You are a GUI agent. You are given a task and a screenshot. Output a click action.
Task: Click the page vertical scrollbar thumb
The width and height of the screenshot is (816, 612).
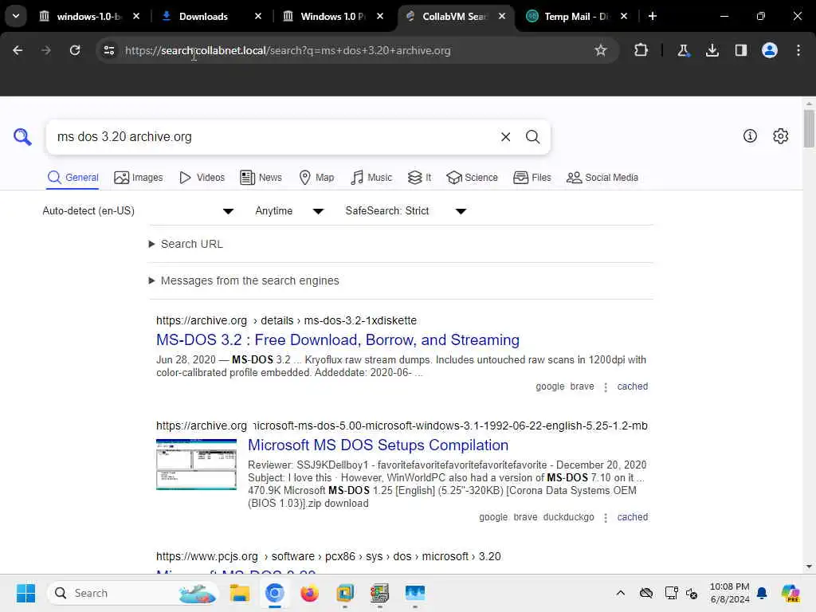[809, 128]
